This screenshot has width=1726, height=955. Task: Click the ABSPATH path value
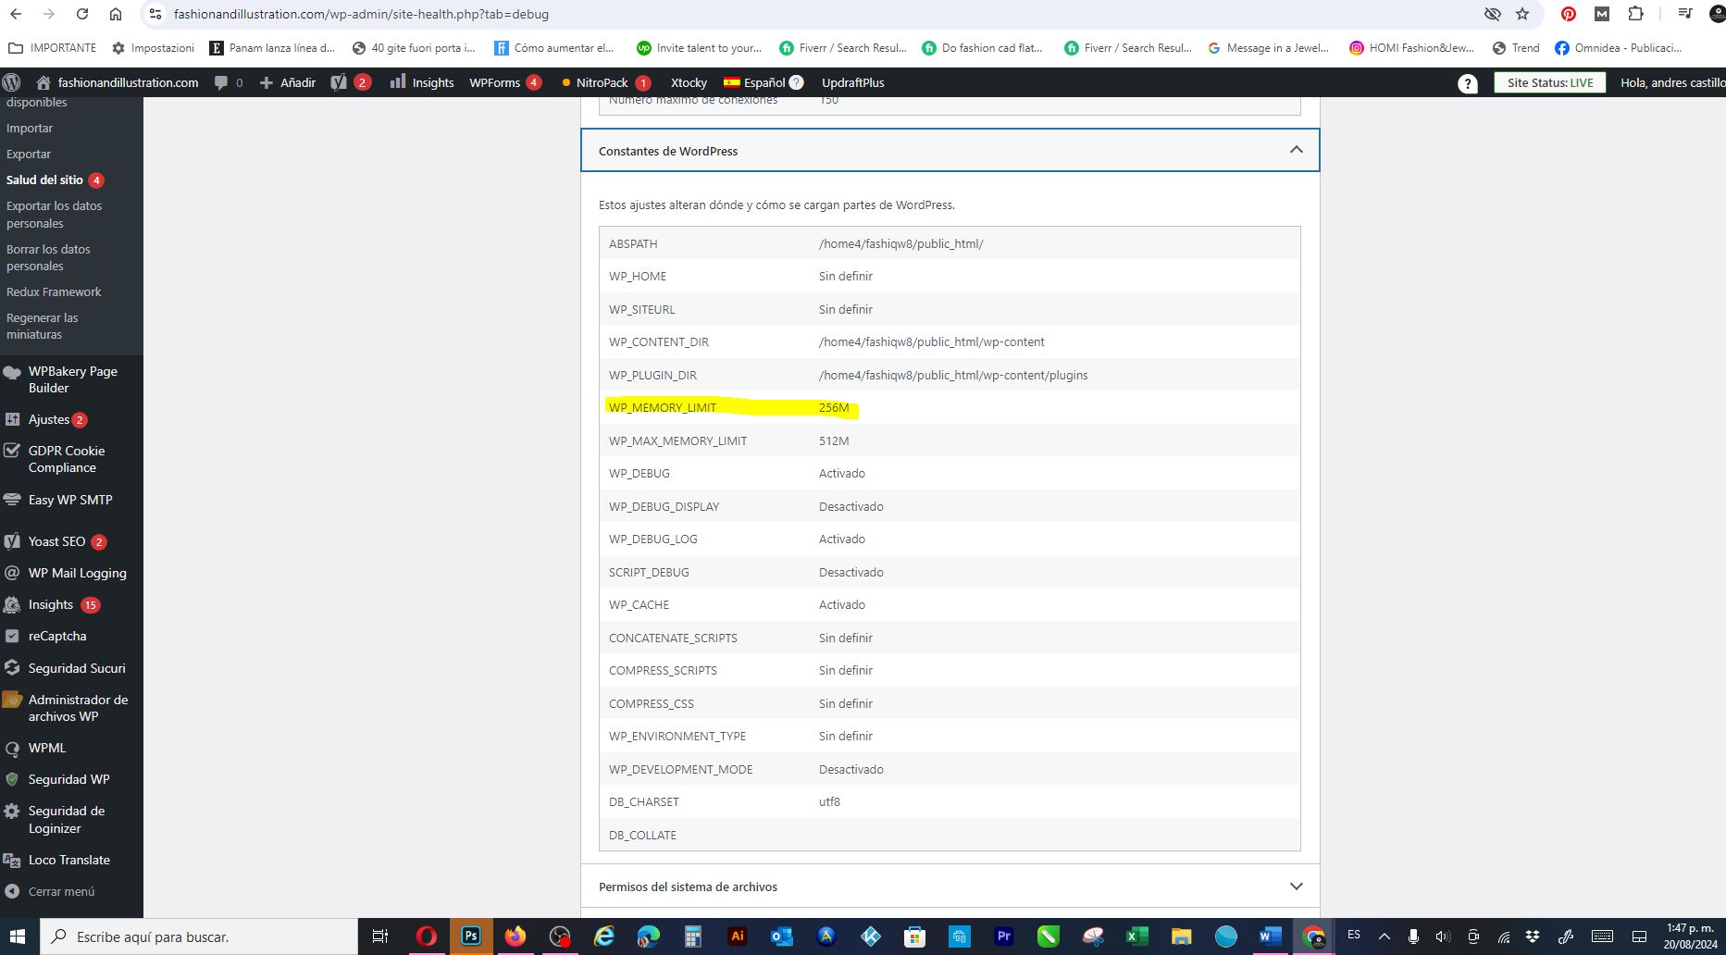pos(900,243)
